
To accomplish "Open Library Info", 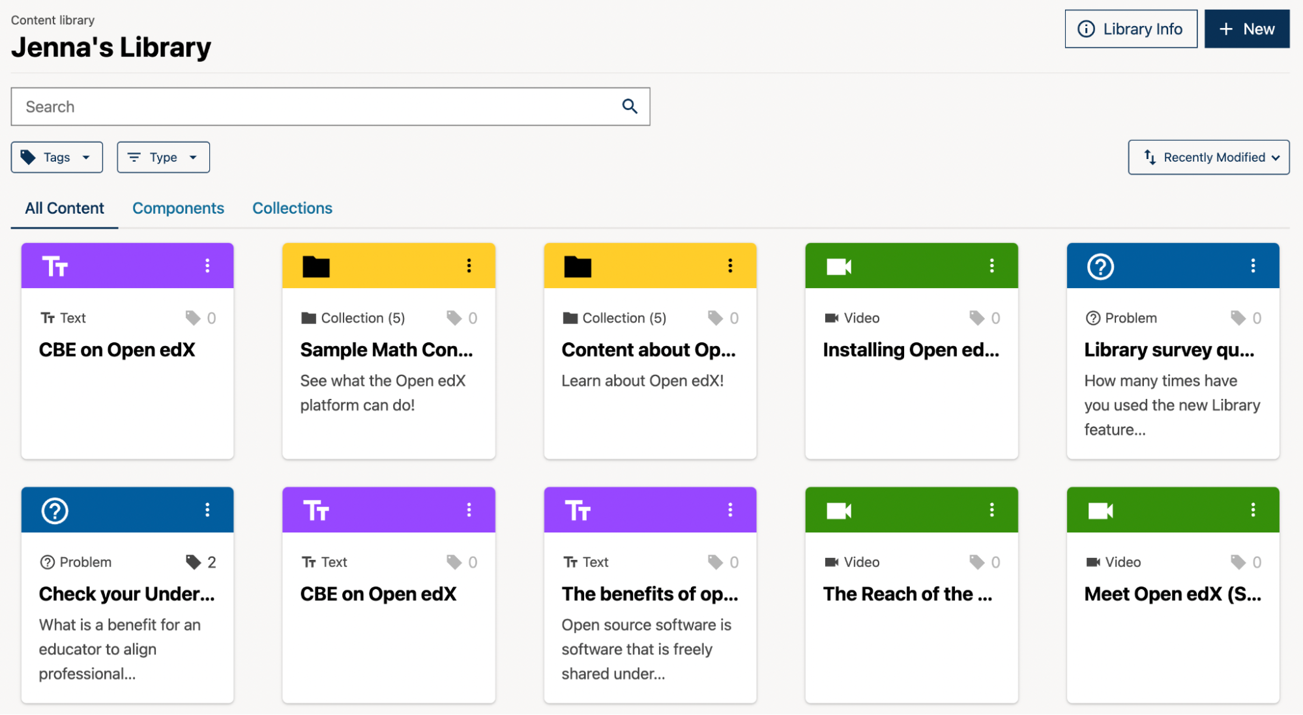I will 1130,29.
